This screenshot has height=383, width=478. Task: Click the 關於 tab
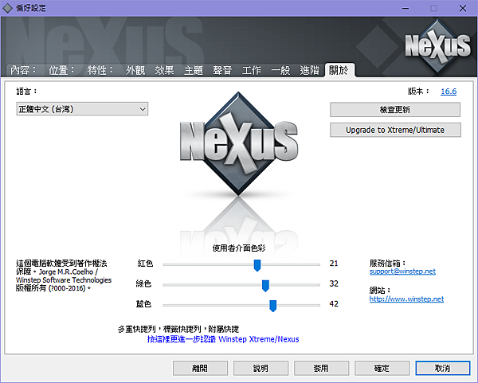tap(339, 70)
